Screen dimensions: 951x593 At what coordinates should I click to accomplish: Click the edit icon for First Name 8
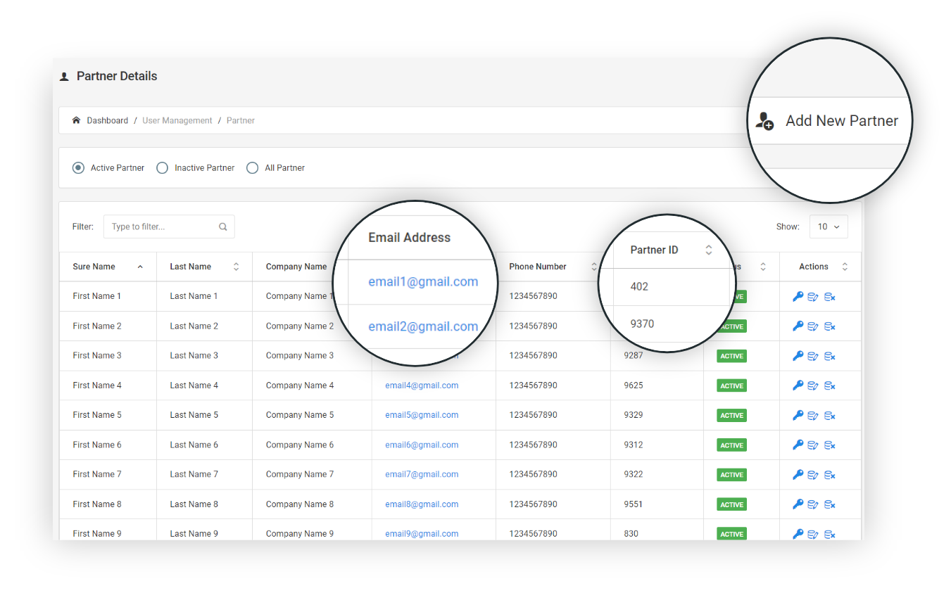pyautogui.click(x=813, y=504)
